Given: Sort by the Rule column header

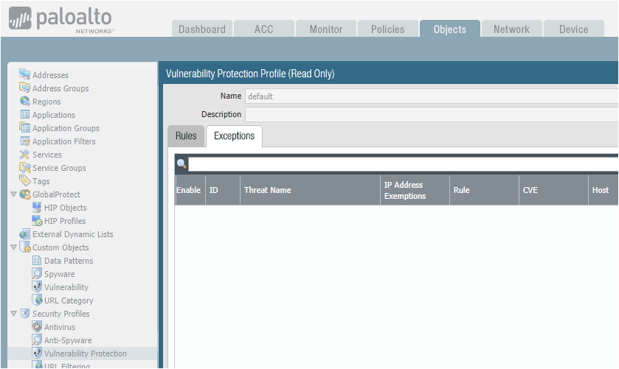Looking at the screenshot, I should tap(485, 190).
